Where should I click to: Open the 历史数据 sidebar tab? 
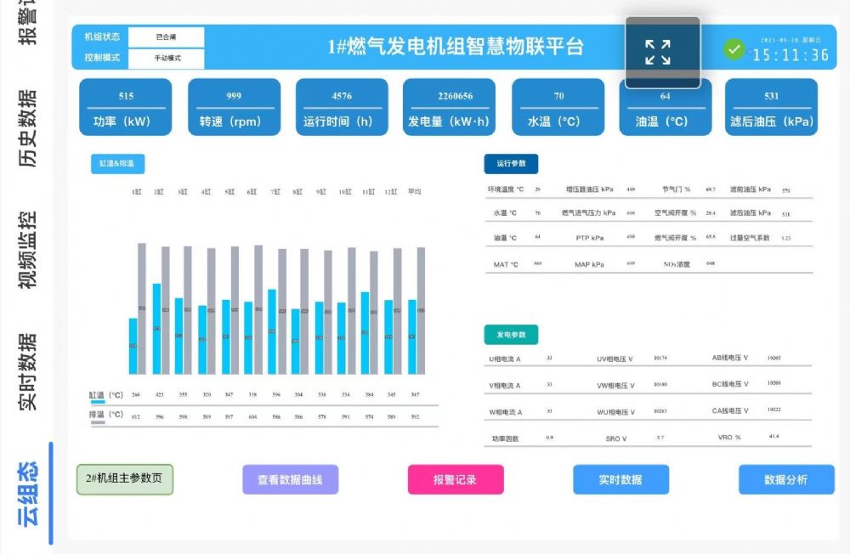[x=27, y=127]
